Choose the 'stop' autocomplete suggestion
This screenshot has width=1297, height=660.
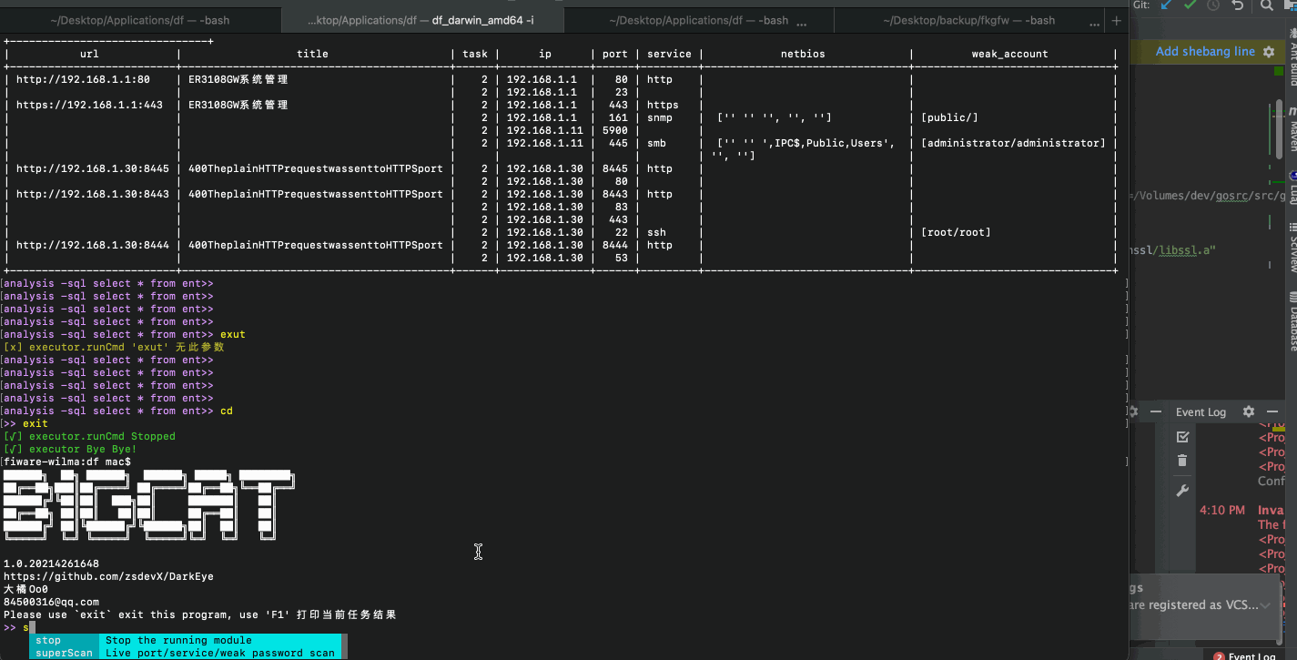185,640
